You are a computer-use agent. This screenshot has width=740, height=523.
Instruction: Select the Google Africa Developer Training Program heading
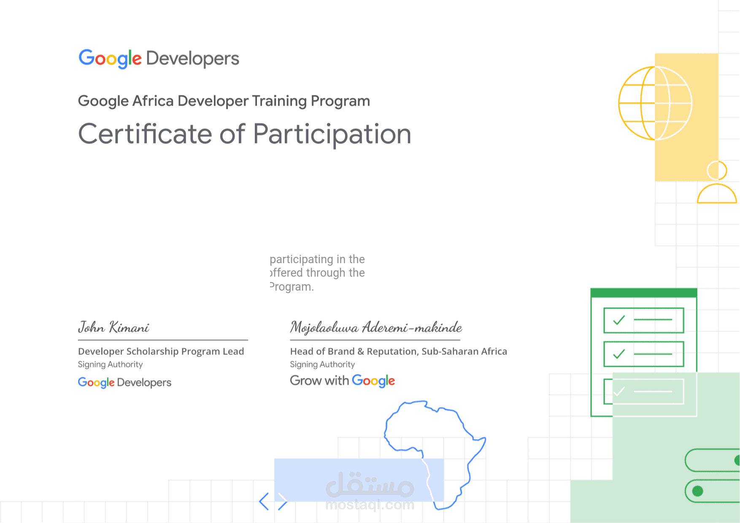(x=224, y=101)
